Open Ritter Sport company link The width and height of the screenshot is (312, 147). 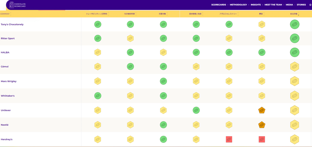[8, 39]
